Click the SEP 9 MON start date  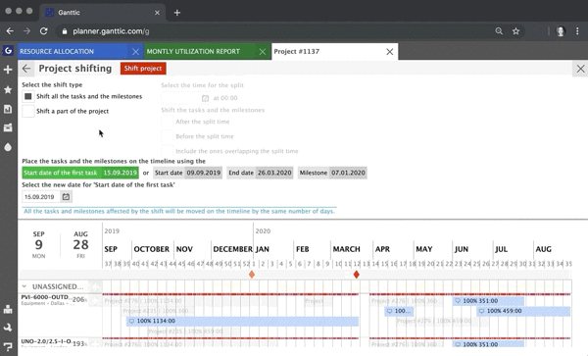tap(38, 244)
